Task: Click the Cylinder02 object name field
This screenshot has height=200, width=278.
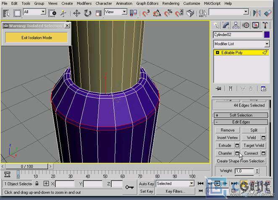Action: 238,35
